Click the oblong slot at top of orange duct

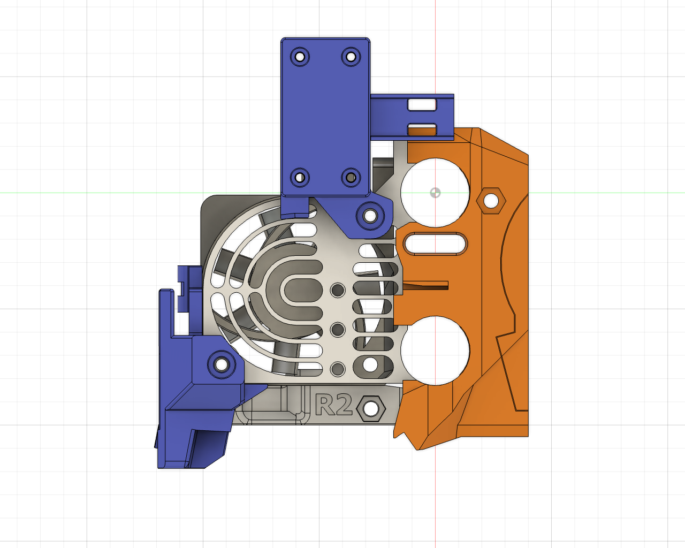[435, 245]
